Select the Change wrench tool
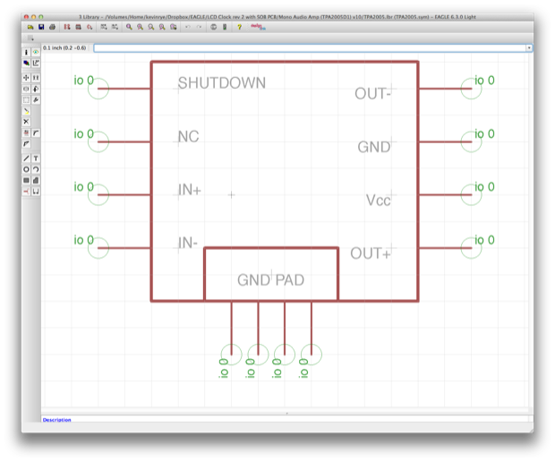 pyautogui.click(x=36, y=100)
